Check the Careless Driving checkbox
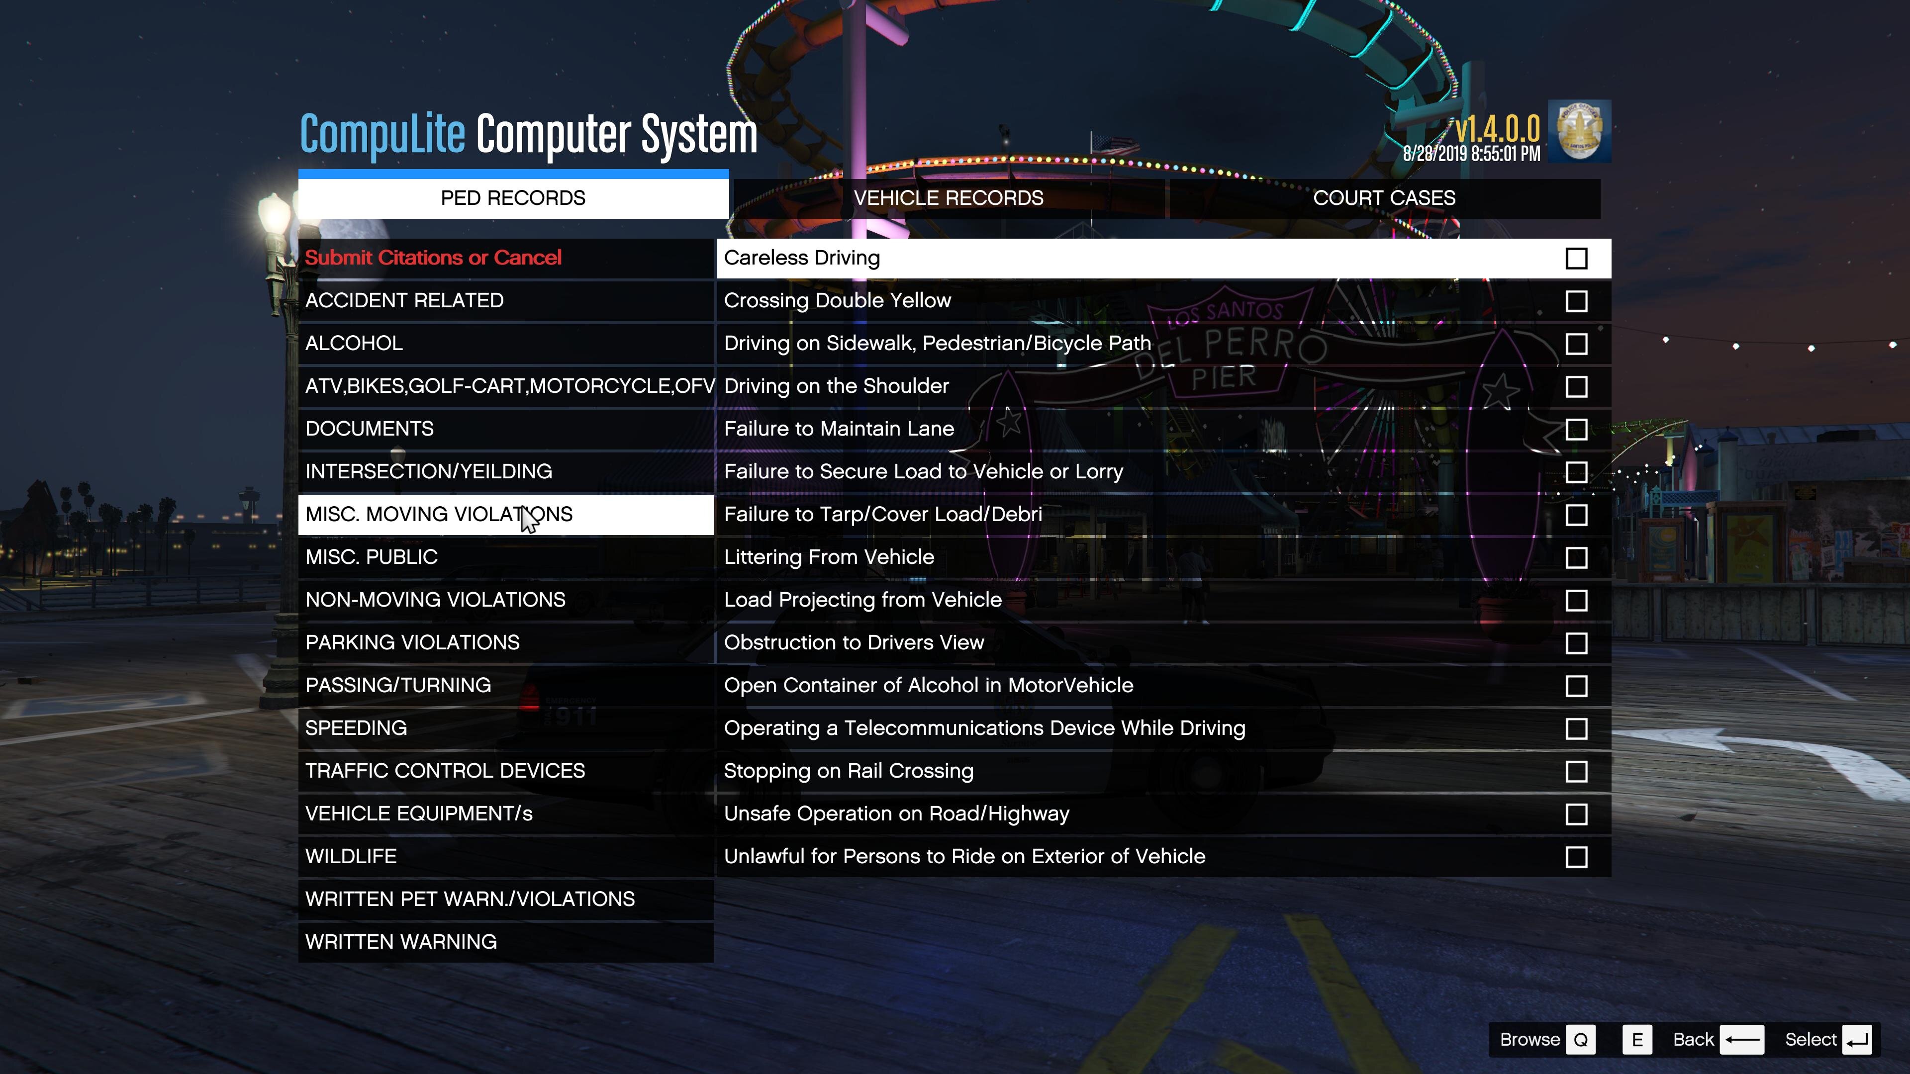This screenshot has height=1074, width=1910. [x=1576, y=259]
